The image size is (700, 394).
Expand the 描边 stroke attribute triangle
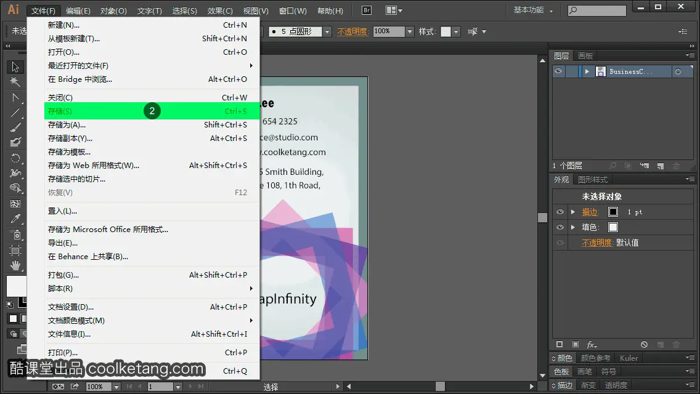coord(573,212)
